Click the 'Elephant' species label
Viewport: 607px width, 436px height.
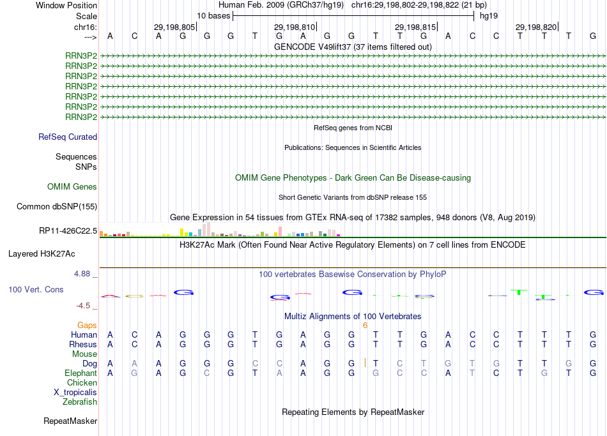(81, 373)
